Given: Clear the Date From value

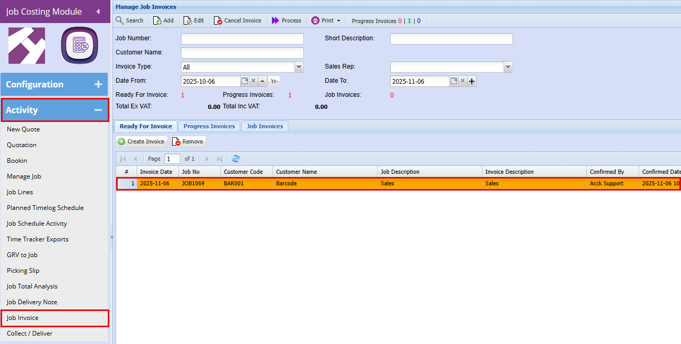Looking at the screenshot, I should 253,81.
